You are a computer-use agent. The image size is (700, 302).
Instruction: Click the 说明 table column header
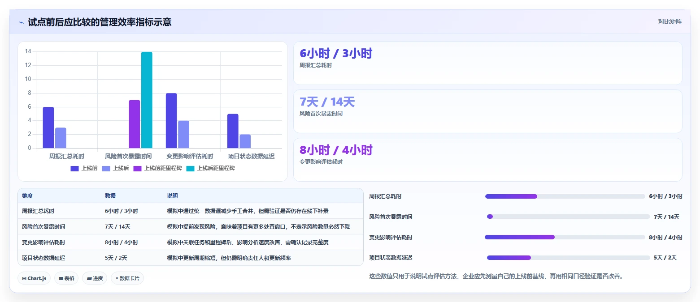[173, 196]
